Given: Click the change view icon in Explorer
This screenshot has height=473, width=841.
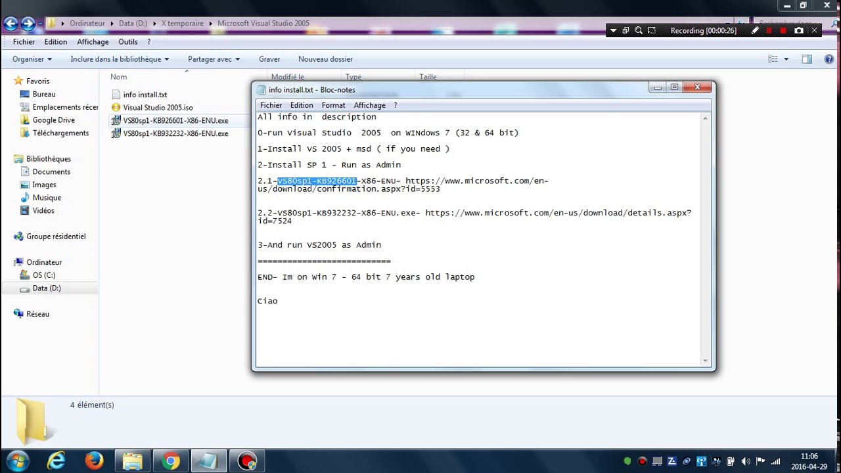Looking at the screenshot, I should point(773,59).
